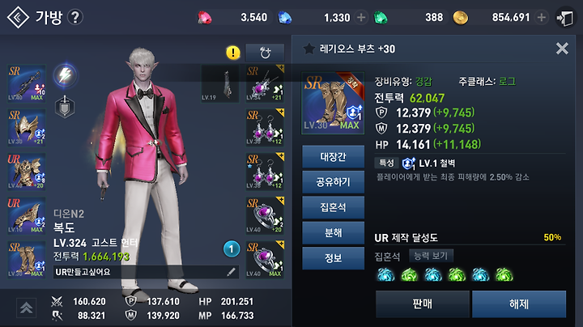Select the lightning skill circle icon
The image size is (583, 327).
point(65,75)
